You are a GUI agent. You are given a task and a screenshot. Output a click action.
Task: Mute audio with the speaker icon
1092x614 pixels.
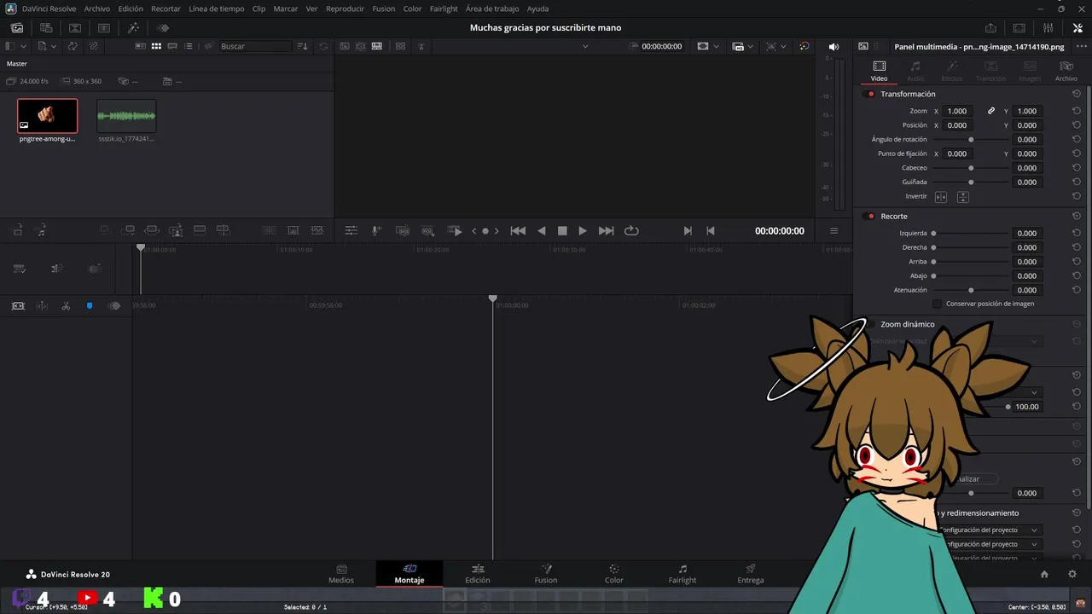tap(834, 46)
